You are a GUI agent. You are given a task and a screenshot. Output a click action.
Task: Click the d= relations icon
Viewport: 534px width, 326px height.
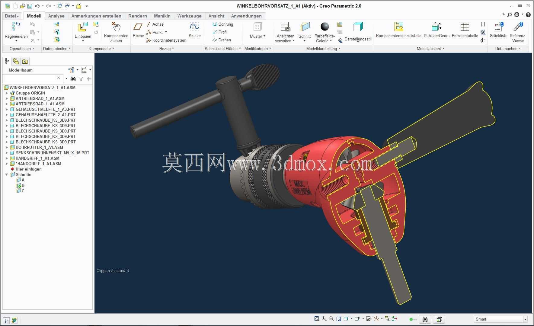pos(483,40)
